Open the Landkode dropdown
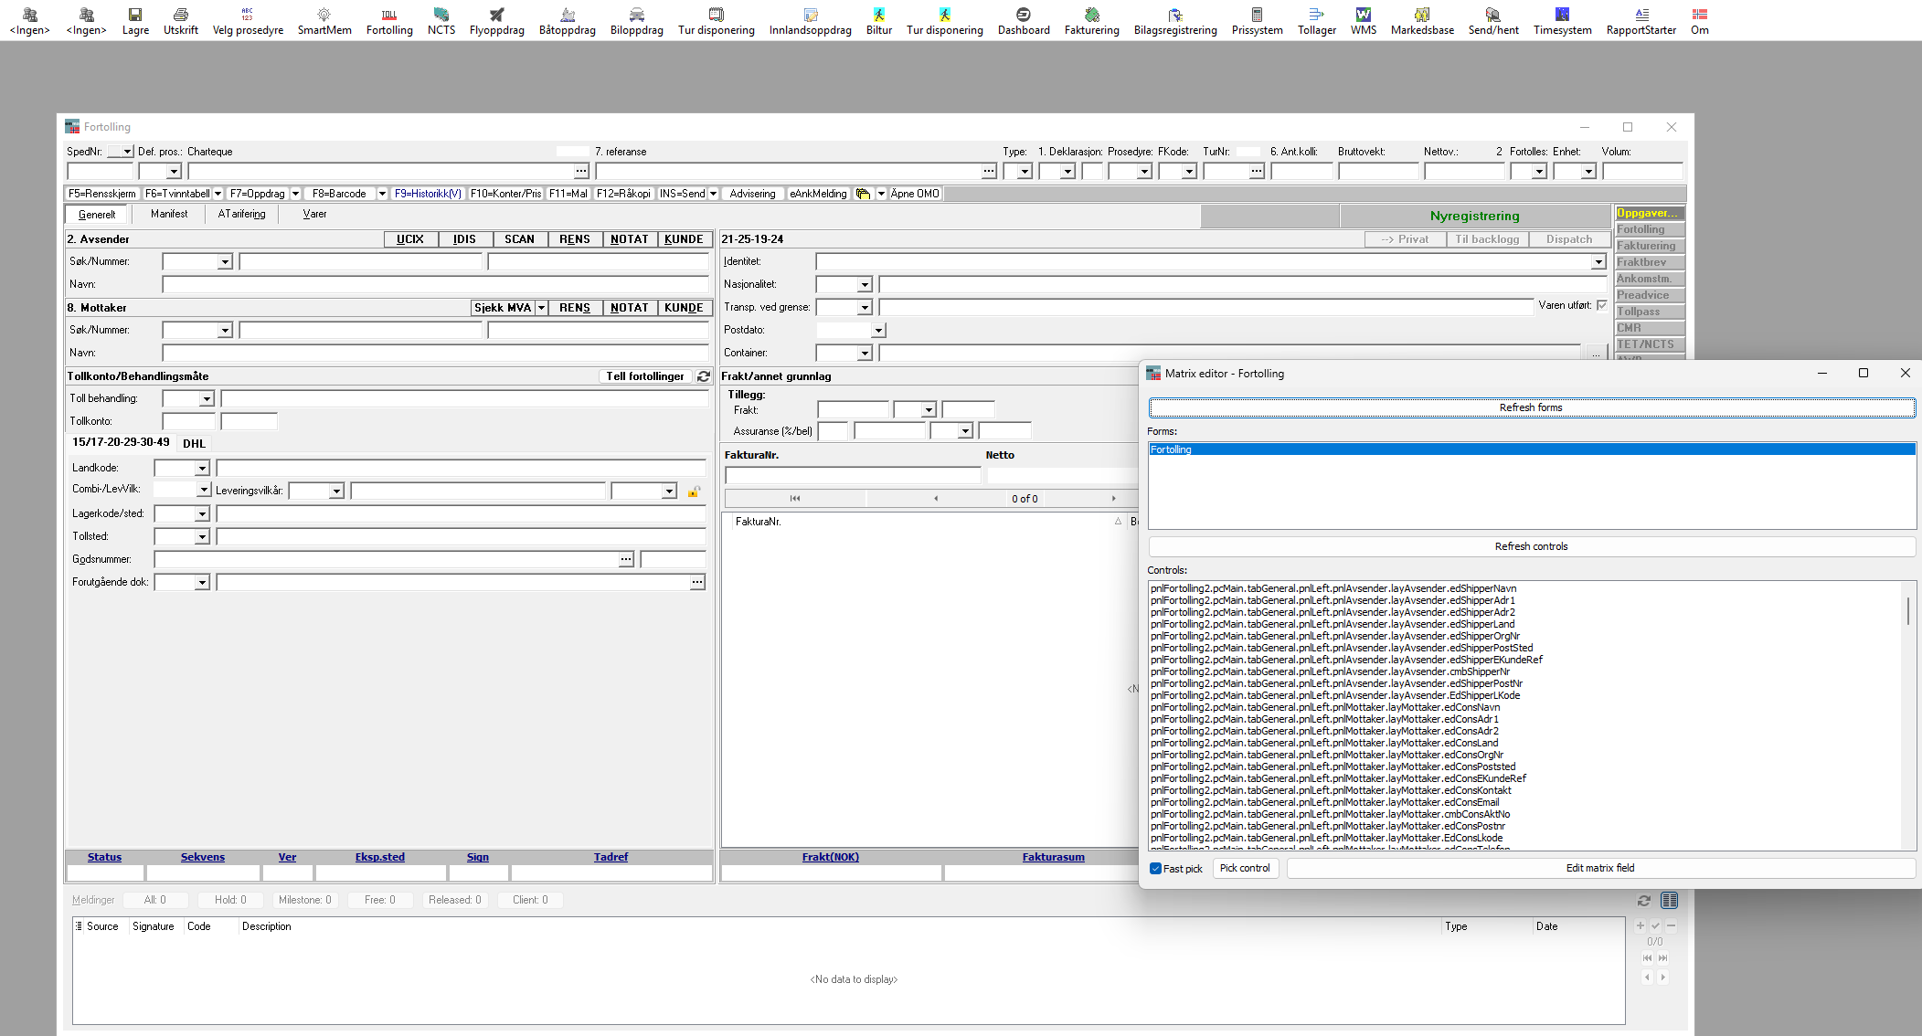 point(202,469)
